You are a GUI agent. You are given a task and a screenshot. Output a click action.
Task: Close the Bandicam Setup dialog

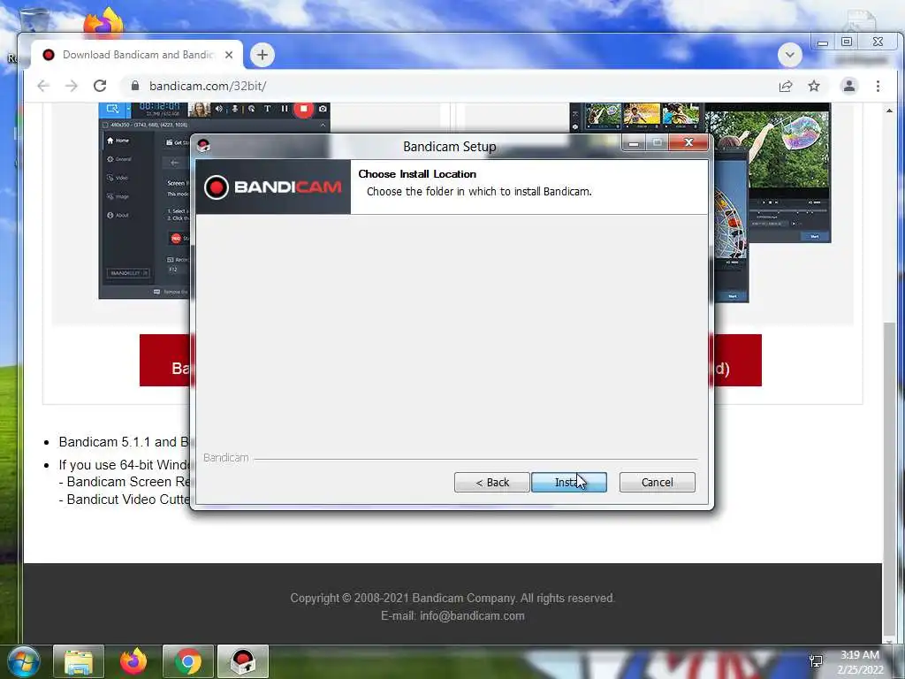688,142
